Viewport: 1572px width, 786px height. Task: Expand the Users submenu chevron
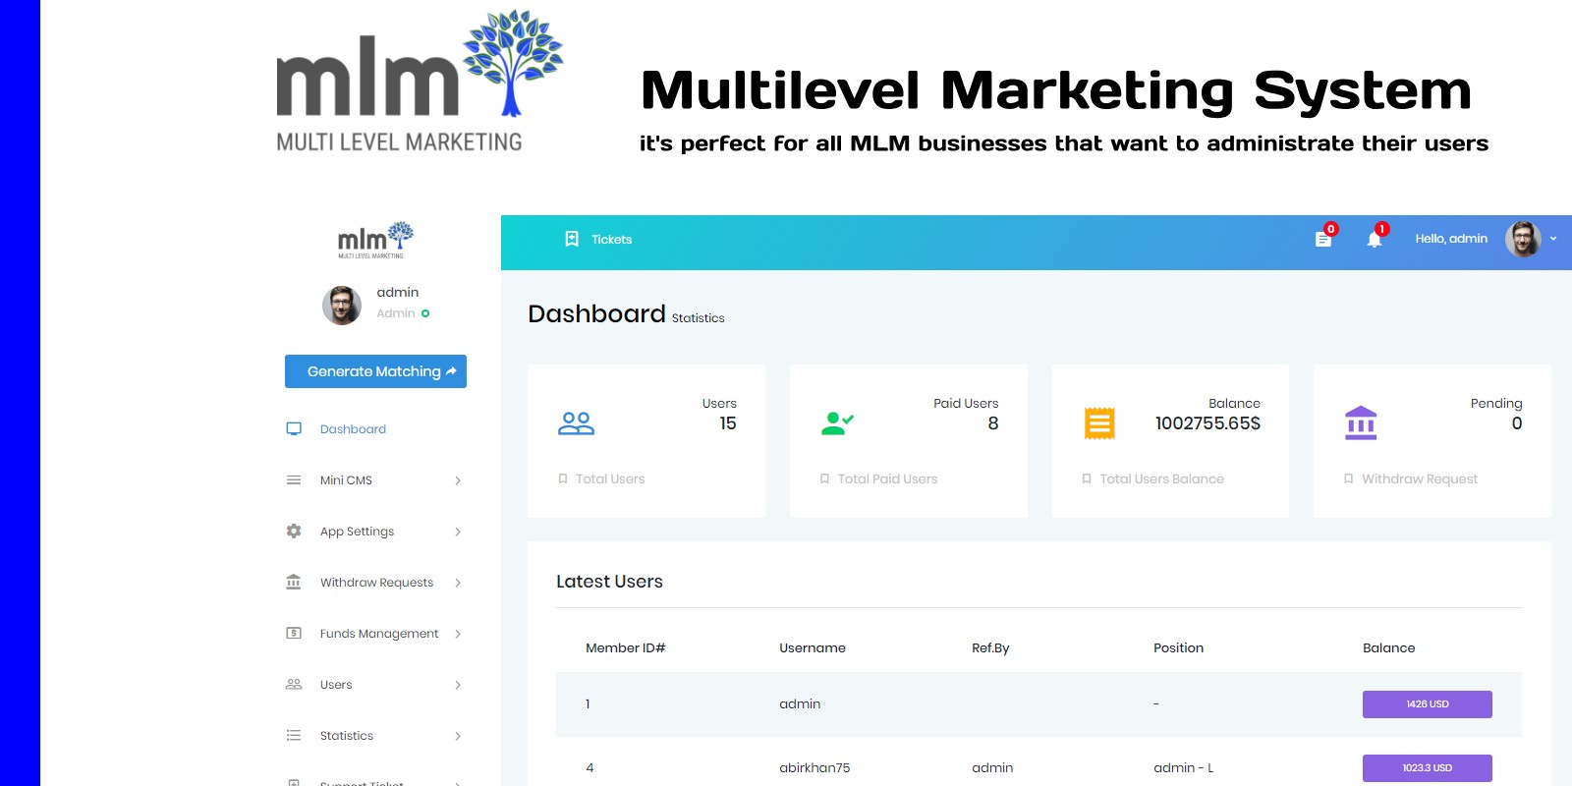tap(458, 685)
